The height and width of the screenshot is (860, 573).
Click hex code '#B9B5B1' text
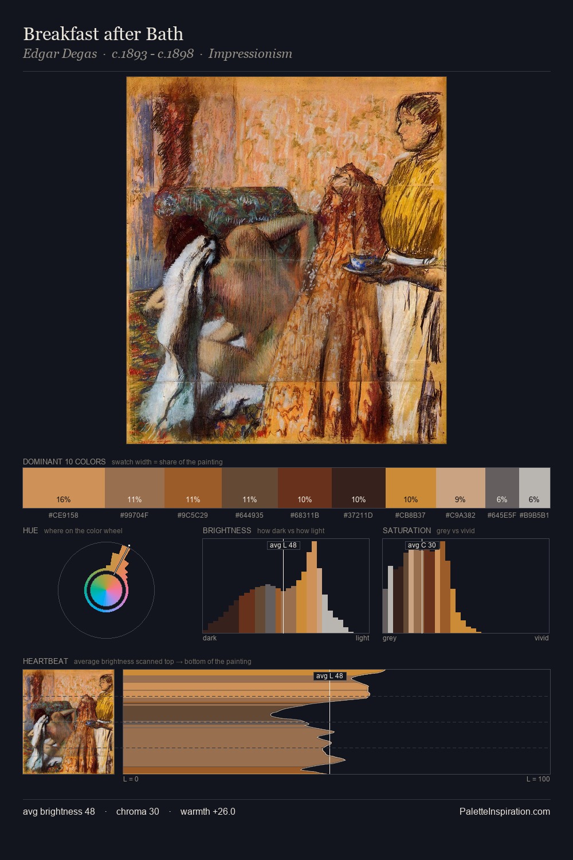[535, 515]
